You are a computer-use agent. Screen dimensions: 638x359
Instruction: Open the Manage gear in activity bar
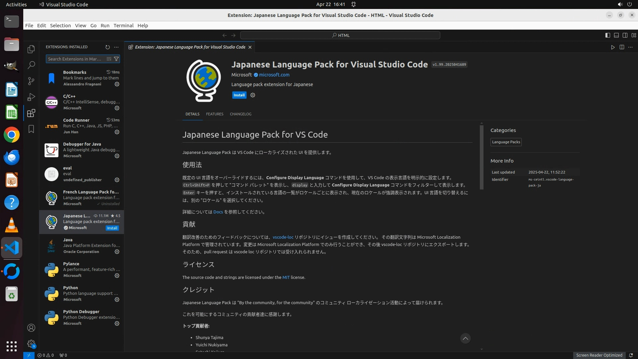tap(31, 344)
